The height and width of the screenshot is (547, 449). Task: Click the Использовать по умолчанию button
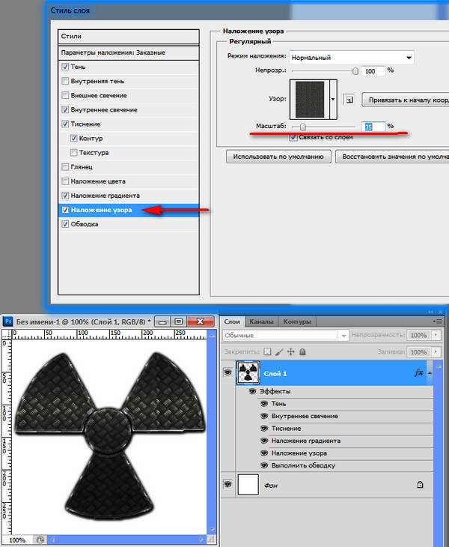click(278, 157)
